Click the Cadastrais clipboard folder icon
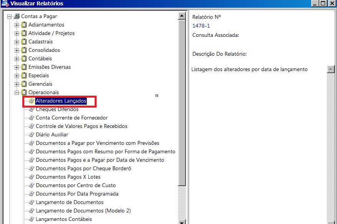337x224 pixels. click(24, 41)
